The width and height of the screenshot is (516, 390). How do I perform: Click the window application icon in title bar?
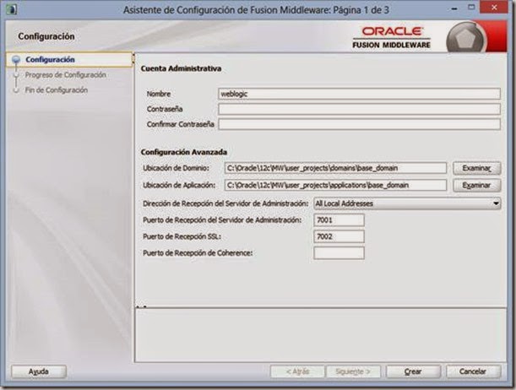pos(12,9)
